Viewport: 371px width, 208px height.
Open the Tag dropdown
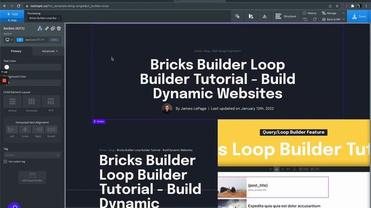point(32,155)
